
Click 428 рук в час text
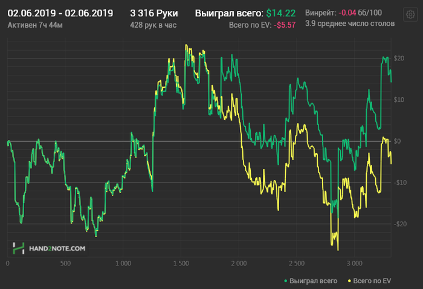pos(154,25)
